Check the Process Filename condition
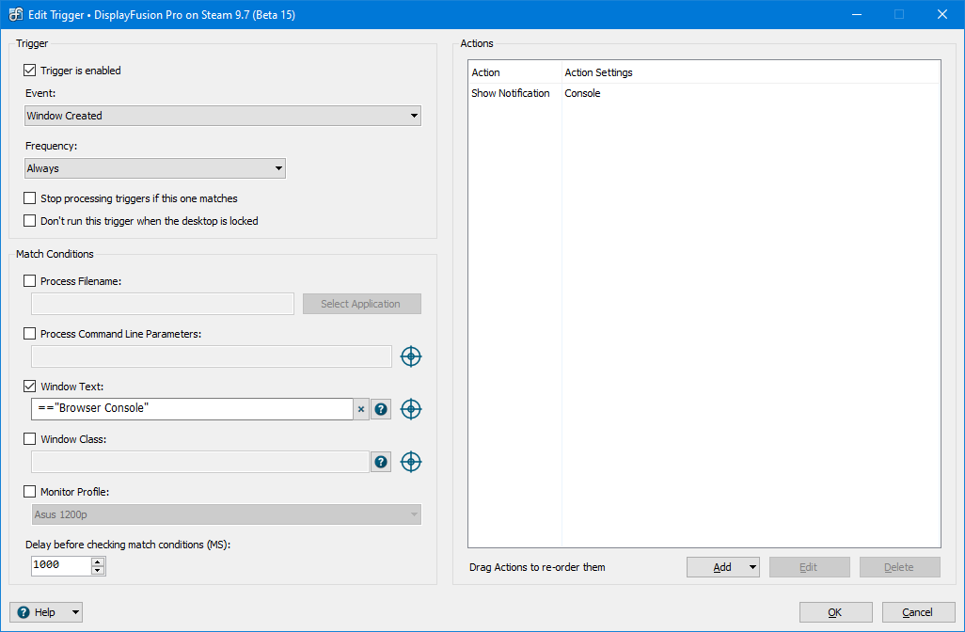Viewport: 965px width, 632px height. point(30,281)
